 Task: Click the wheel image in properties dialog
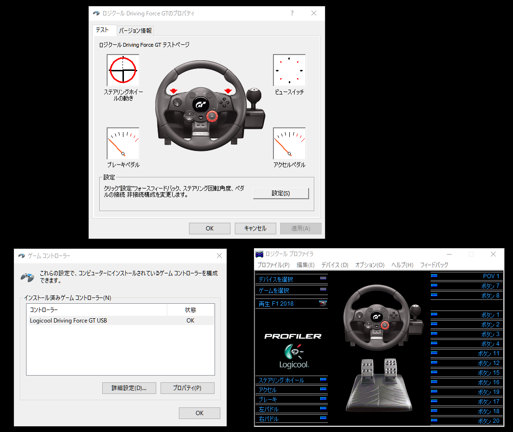tap(209, 106)
